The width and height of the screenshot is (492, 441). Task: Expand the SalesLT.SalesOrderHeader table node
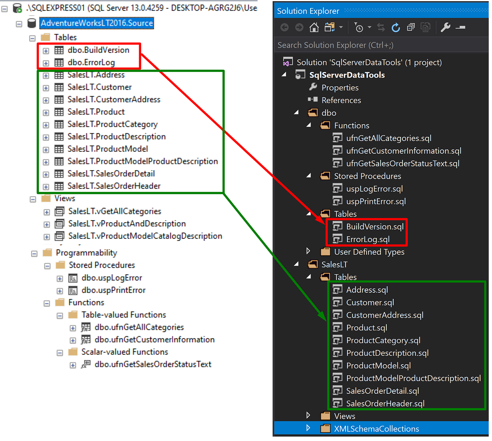click(46, 187)
